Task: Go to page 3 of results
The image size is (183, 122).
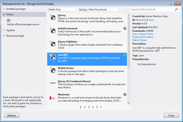Action: 89,107
